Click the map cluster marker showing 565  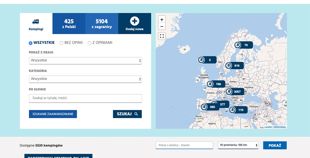[x=210, y=107]
